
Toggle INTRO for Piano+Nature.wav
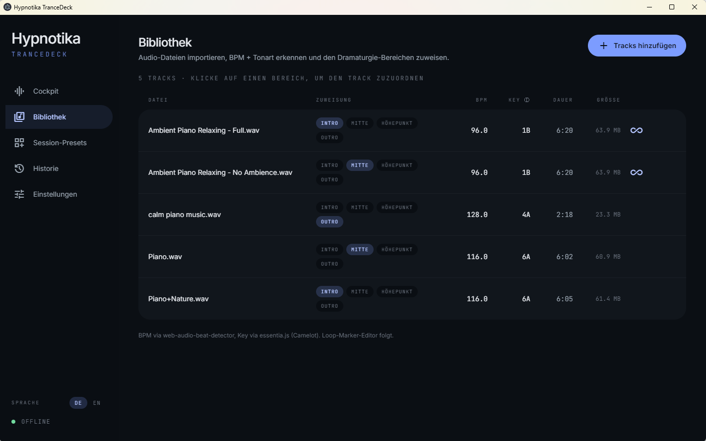point(329,291)
